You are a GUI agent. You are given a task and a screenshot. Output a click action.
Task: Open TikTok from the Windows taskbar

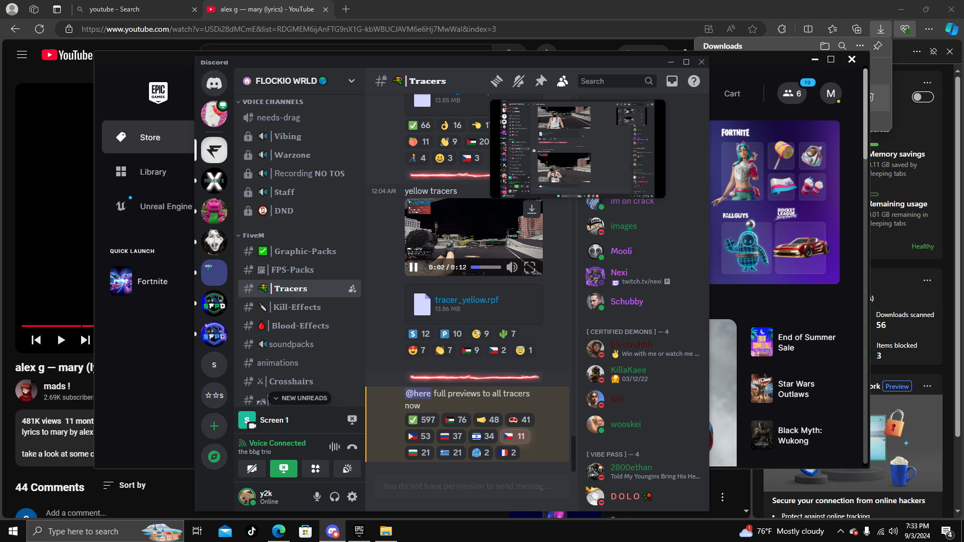point(252,531)
